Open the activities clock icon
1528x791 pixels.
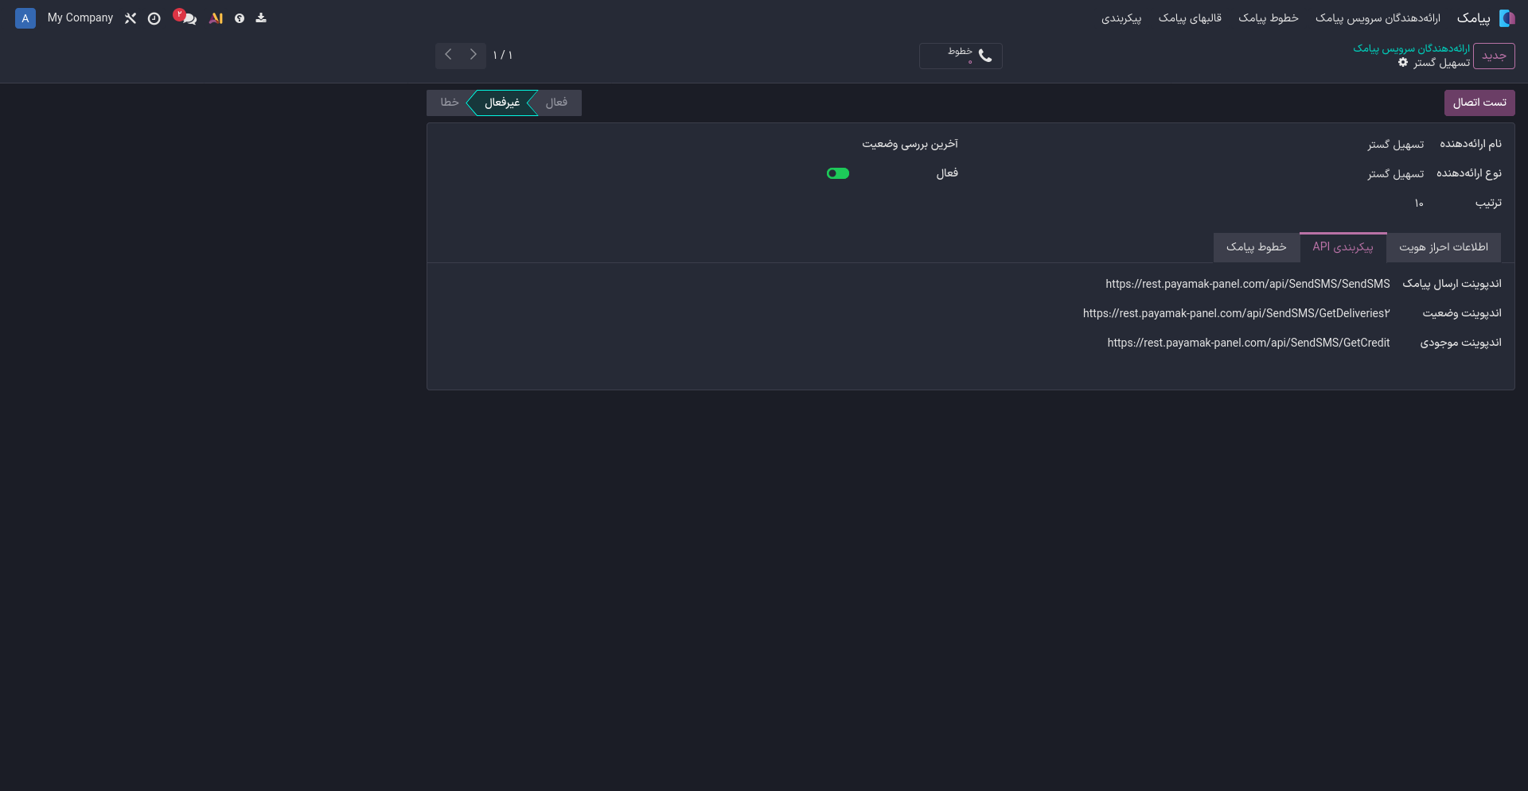(154, 18)
